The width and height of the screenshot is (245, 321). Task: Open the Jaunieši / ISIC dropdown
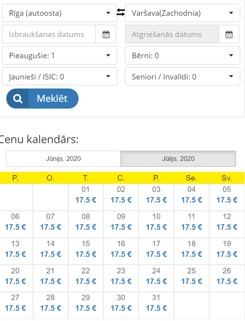[60, 77]
